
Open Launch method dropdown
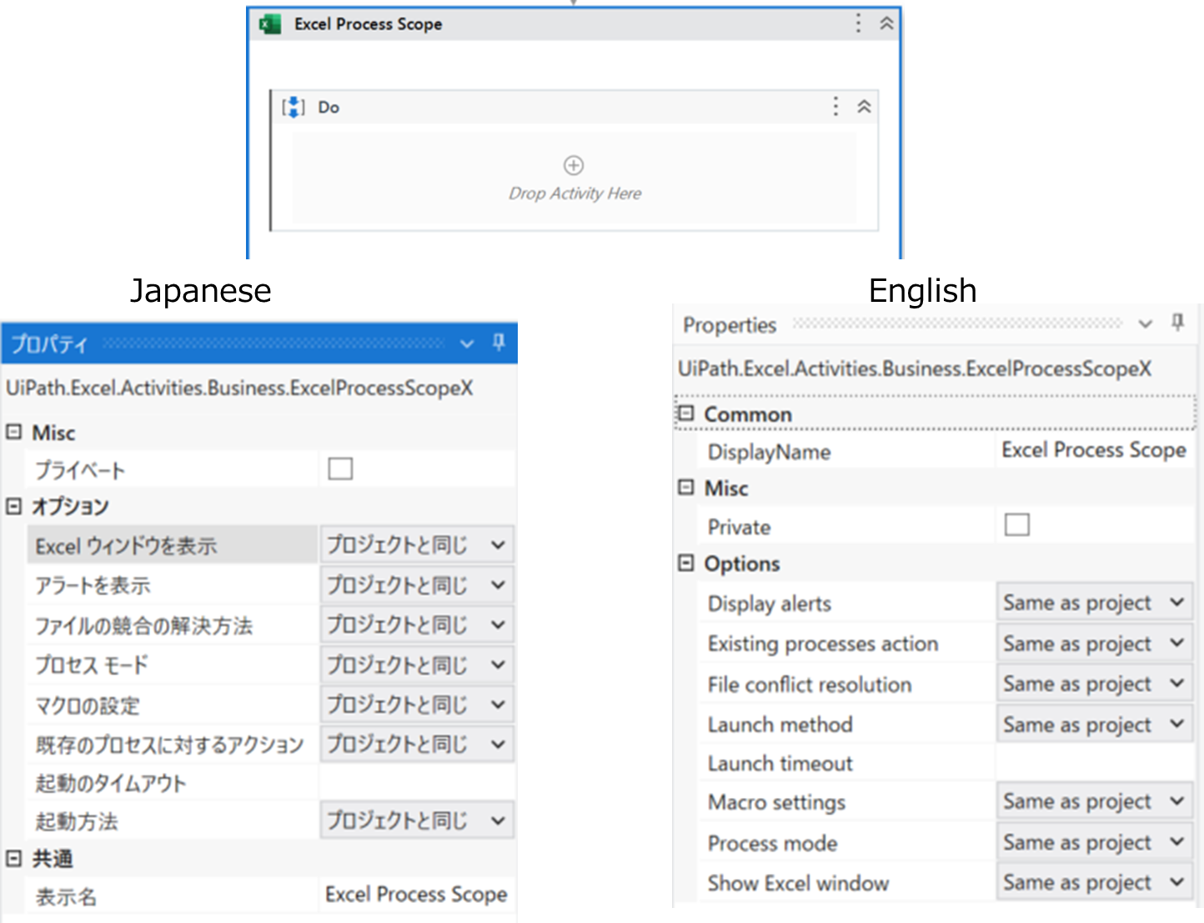tap(1094, 724)
